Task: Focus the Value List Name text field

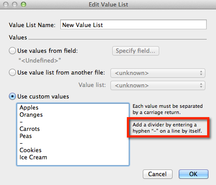Action: point(134,24)
